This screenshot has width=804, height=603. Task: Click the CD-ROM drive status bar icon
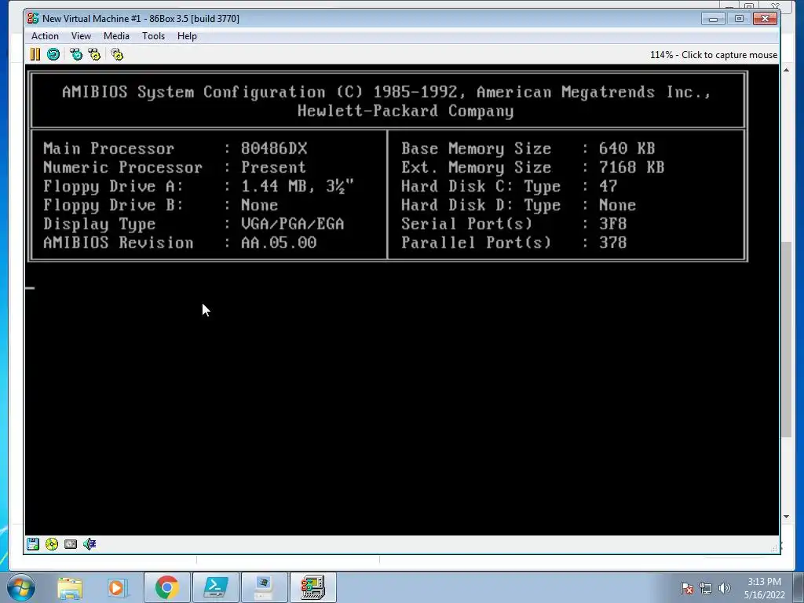tap(52, 544)
